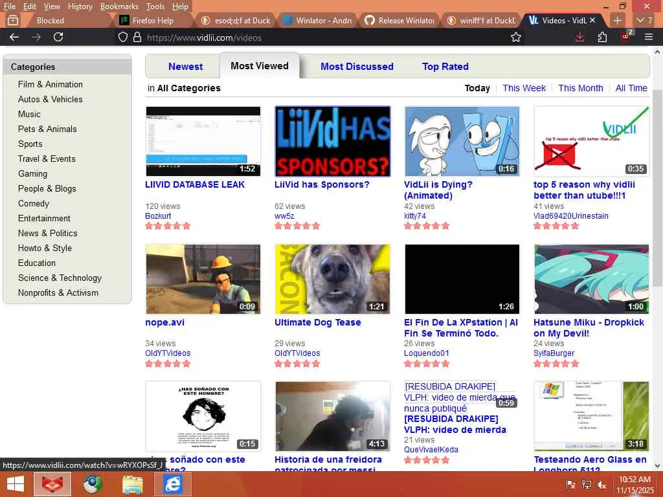Open VidLii is Dying animated thumbnail
663x497 pixels.
(x=462, y=141)
